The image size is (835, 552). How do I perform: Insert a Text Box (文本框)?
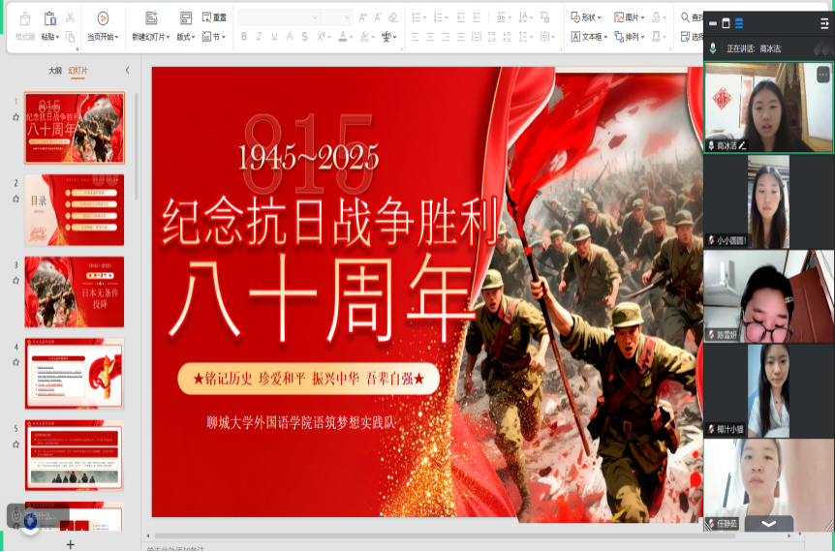(x=587, y=37)
